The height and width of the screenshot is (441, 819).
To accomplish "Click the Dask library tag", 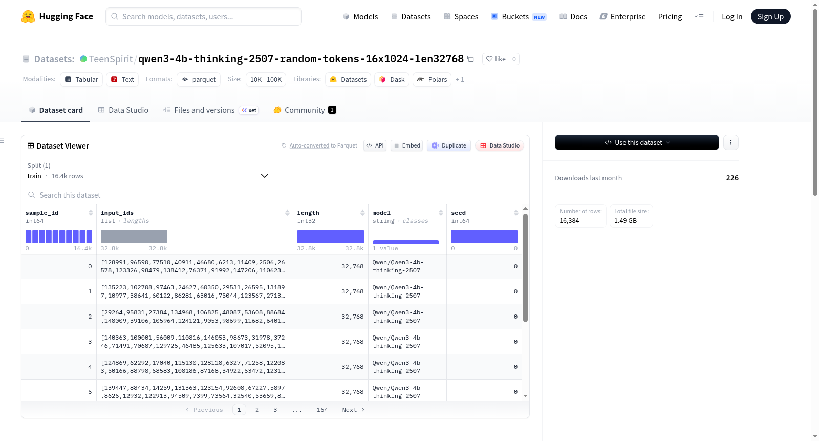I will coord(392,79).
